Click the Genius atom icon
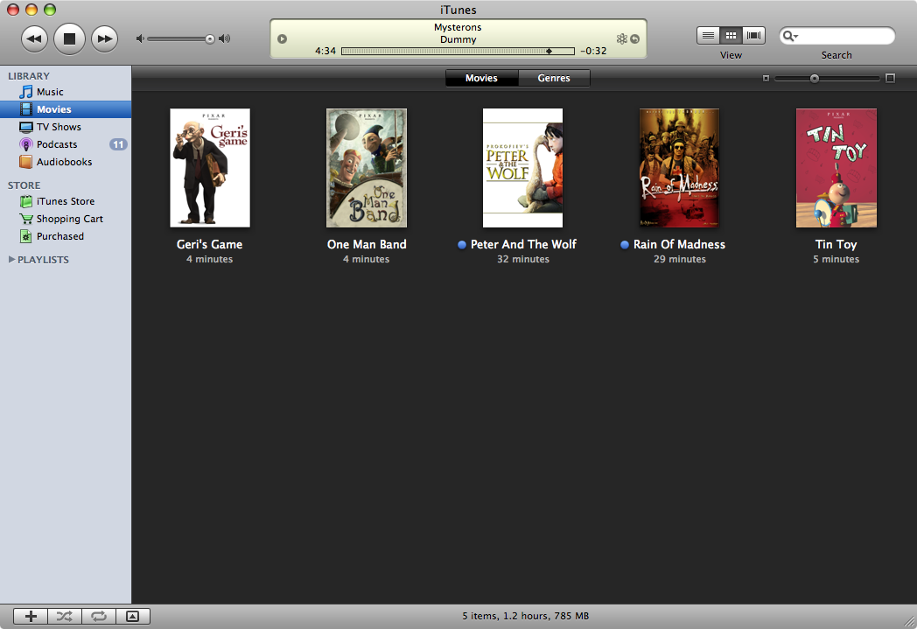The width and height of the screenshot is (917, 629). tap(621, 39)
